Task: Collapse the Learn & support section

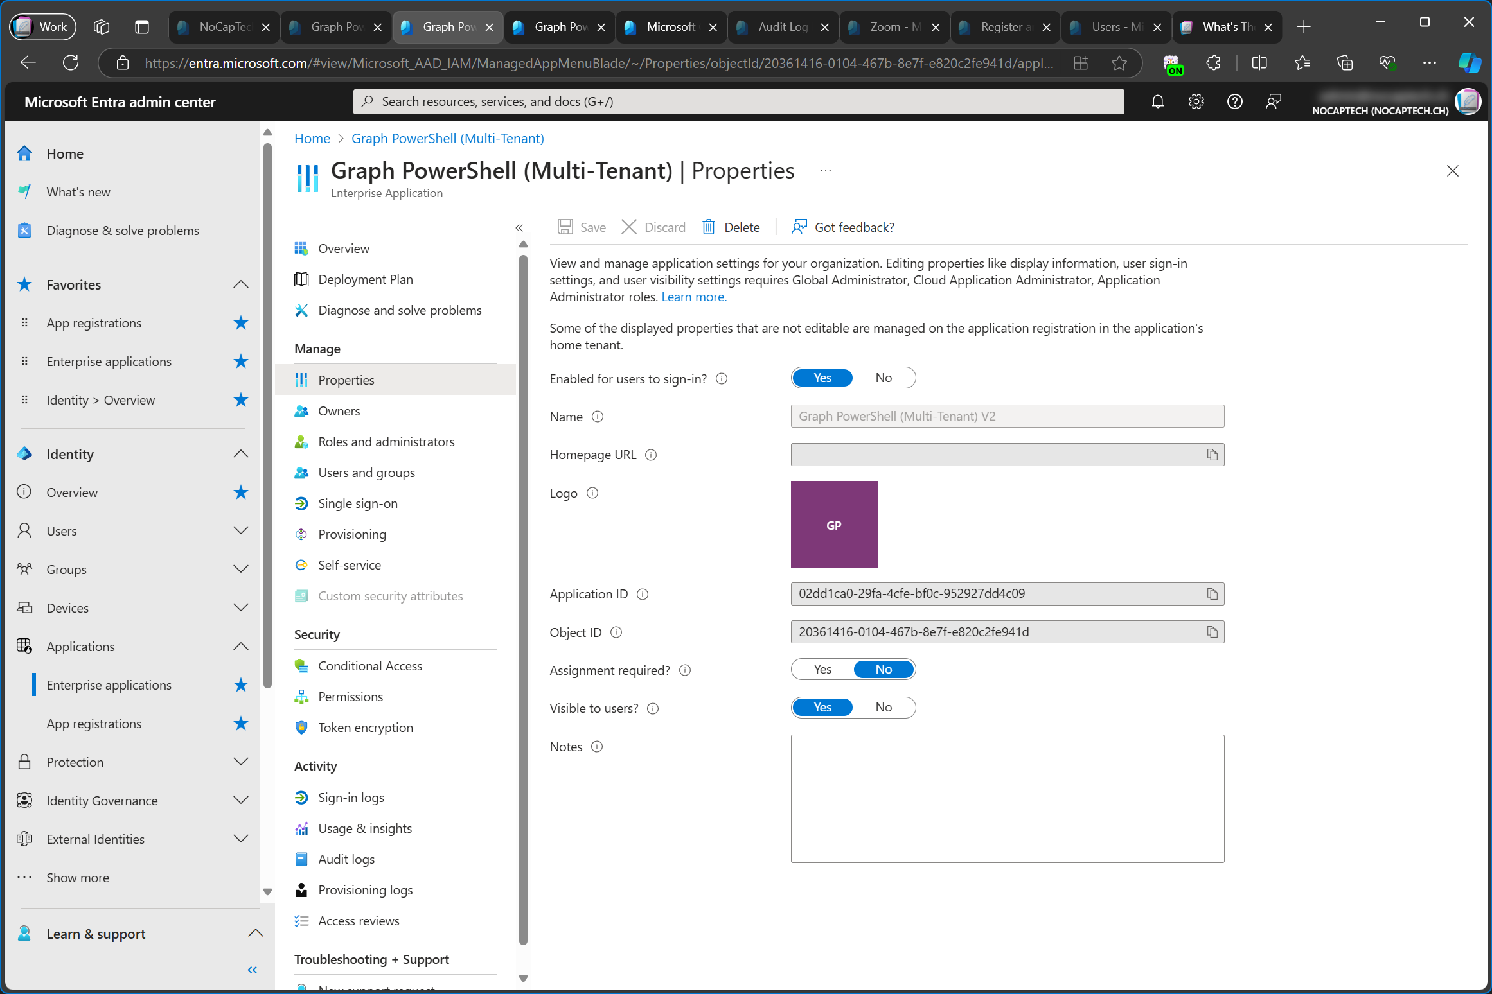Action: (255, 934)
